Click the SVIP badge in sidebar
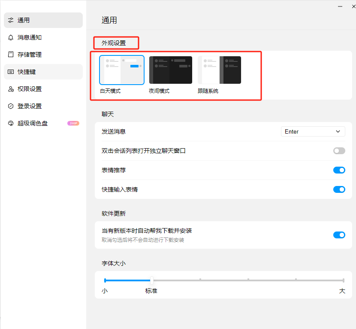Image resolution: width=356 pixels, height=329 pixels. point(73,123)
